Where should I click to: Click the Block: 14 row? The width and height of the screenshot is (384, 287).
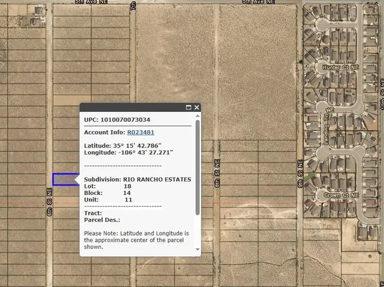[107, 193]
